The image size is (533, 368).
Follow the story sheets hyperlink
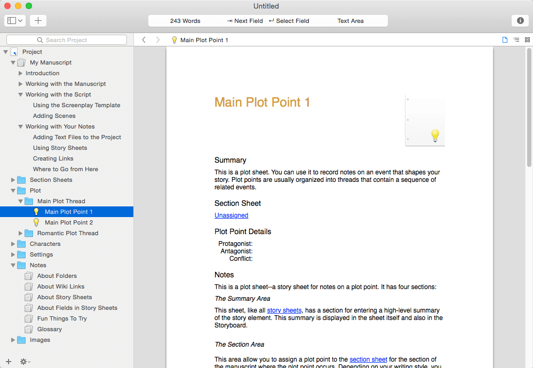(x=284, y=310)
